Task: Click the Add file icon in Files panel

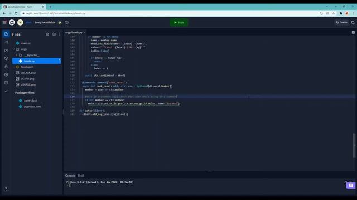Action: click(47, 34)
